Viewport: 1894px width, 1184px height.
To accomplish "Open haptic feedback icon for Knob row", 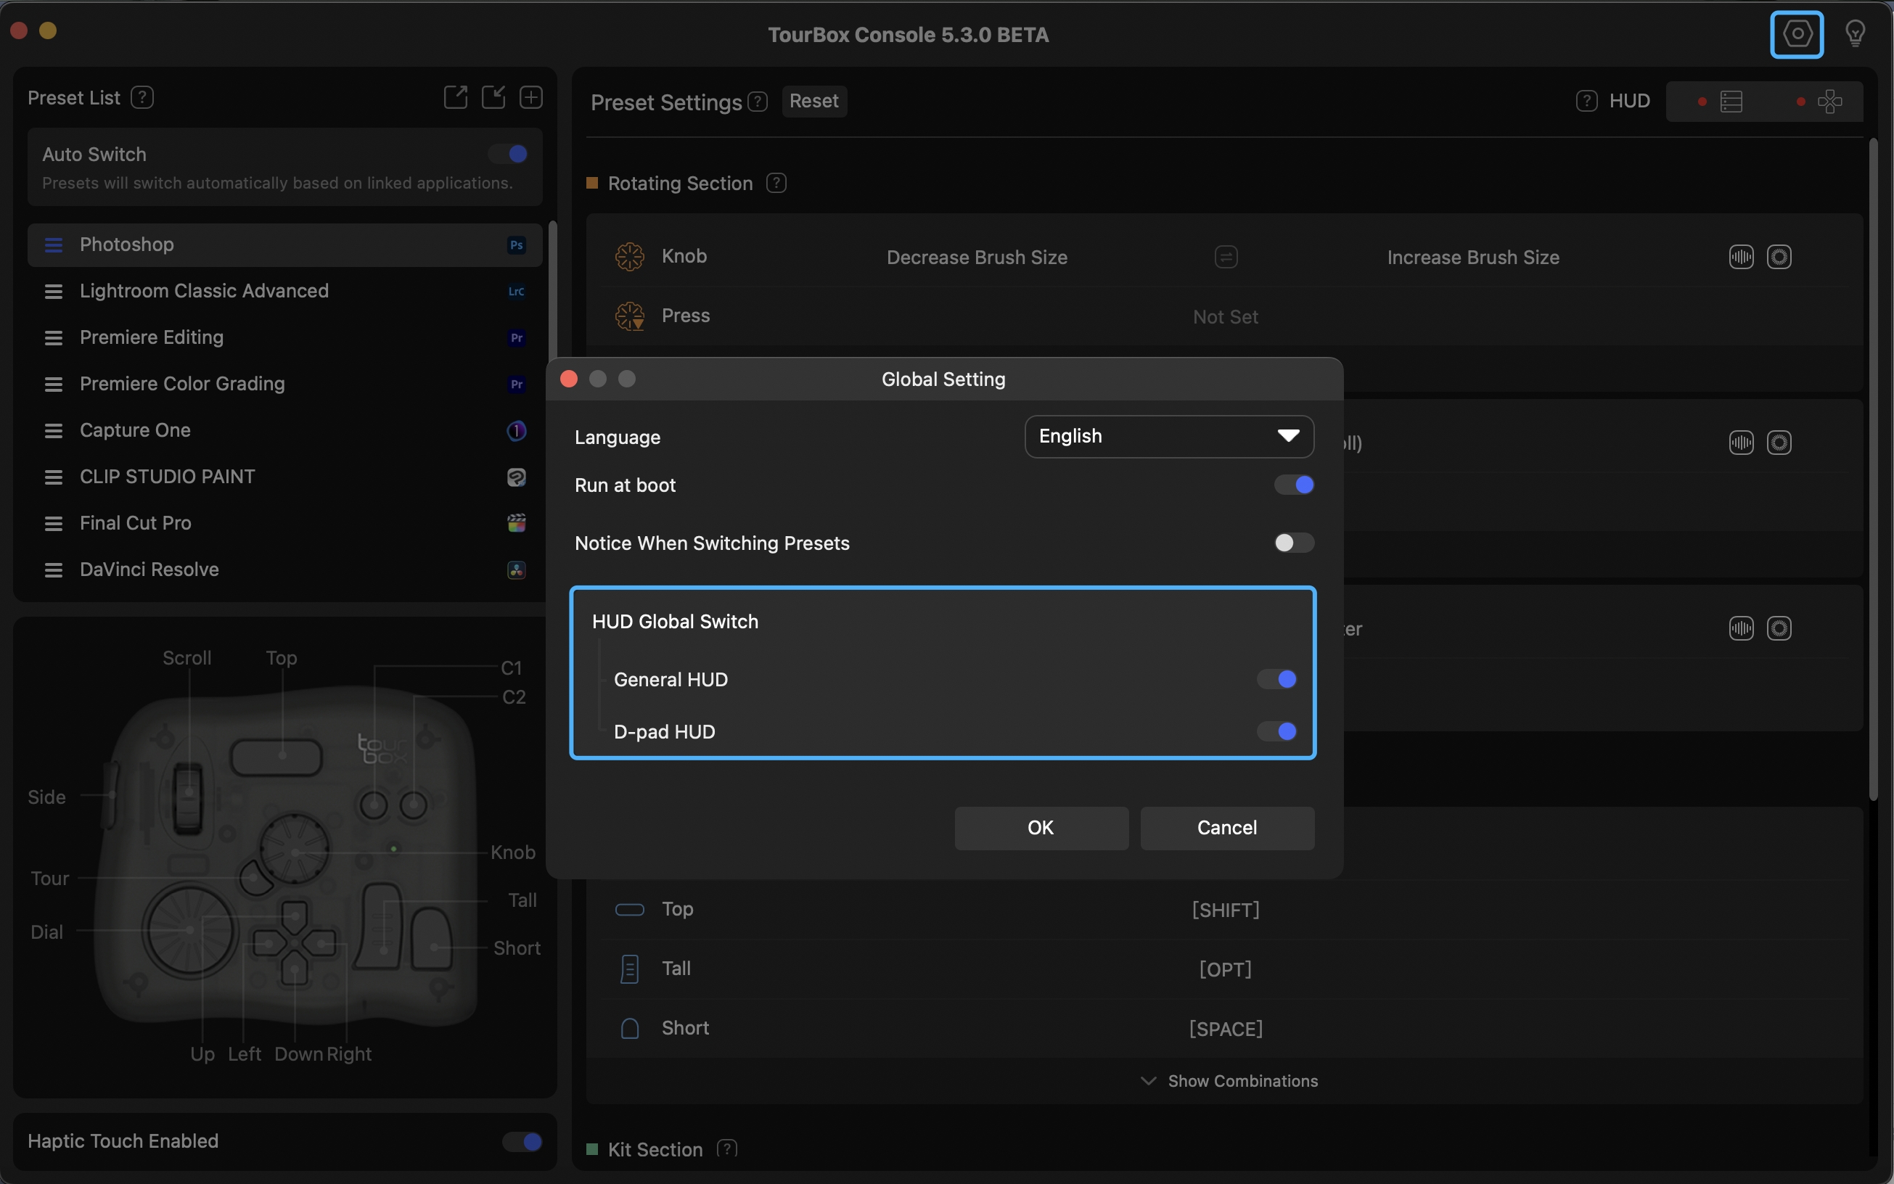I will (1740, 257).
